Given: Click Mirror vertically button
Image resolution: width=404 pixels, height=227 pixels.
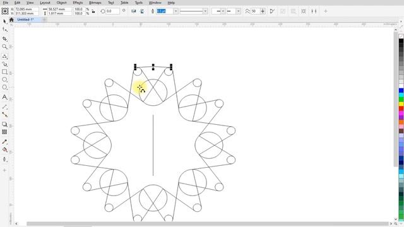Looking at the screenshot, I should pyautogui.click(x=142, y=11).
